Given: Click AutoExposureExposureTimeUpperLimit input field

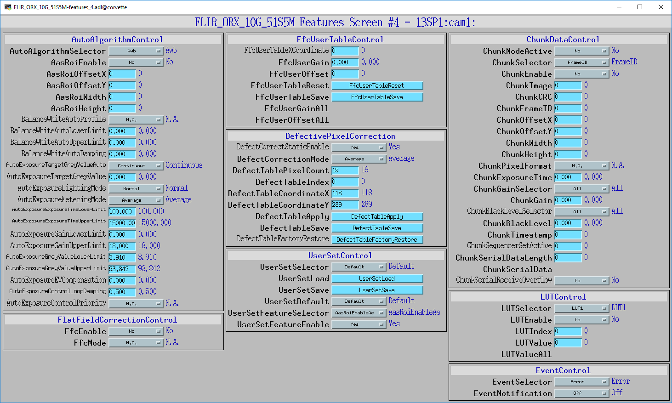Looking at the screenshot, I should [122, 223].
